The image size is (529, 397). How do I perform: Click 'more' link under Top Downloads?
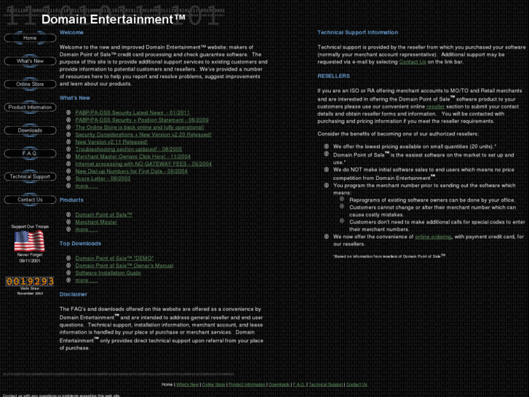87,280
